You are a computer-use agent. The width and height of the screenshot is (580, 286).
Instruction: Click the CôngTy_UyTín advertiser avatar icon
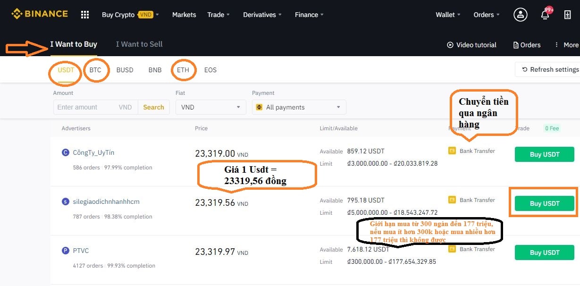66,152
